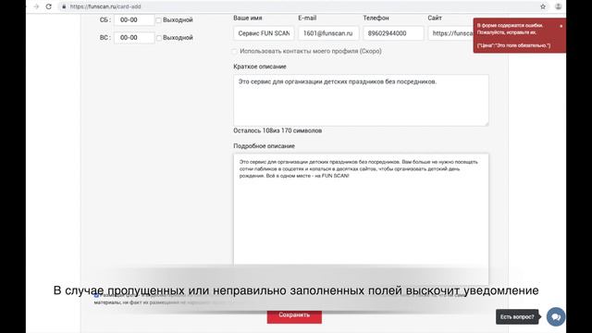Bookmark the page with the star icon
Image resolution: width=592 pixels, height=333 pixels.
point(543,6)
